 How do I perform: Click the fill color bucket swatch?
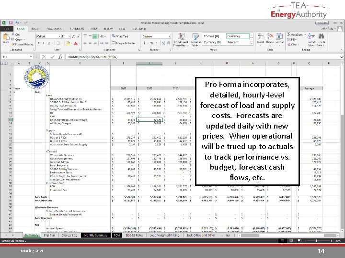(68, 43)
